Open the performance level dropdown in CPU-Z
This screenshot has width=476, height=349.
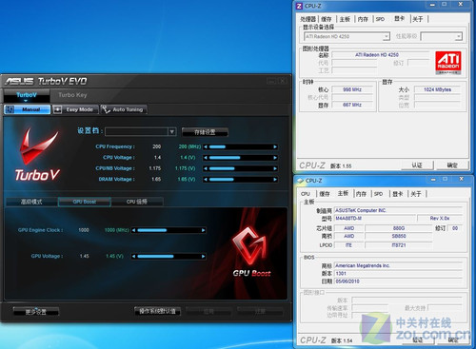click(x=458, y=37)
